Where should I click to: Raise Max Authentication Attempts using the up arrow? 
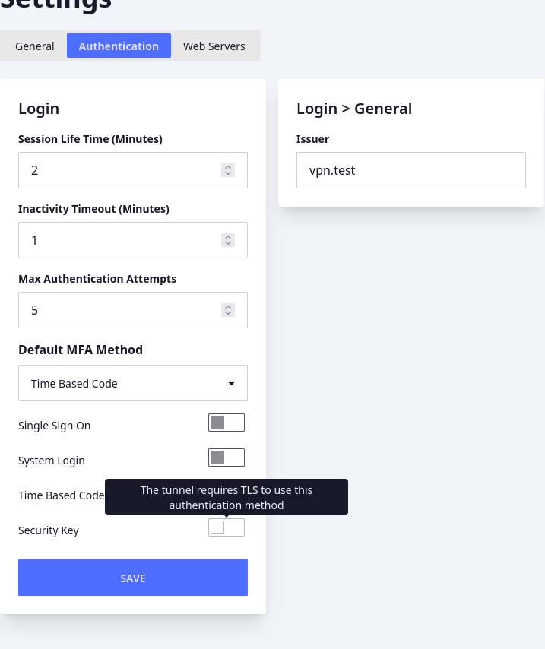click(228, 306)
